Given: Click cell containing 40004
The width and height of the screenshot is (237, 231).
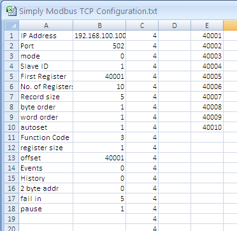Looking at the screenshot, I should (207, 66).
